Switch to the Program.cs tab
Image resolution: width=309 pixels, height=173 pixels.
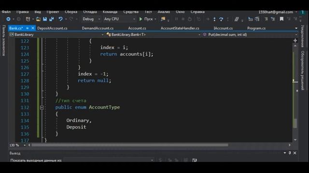click(x=256, y=28)
